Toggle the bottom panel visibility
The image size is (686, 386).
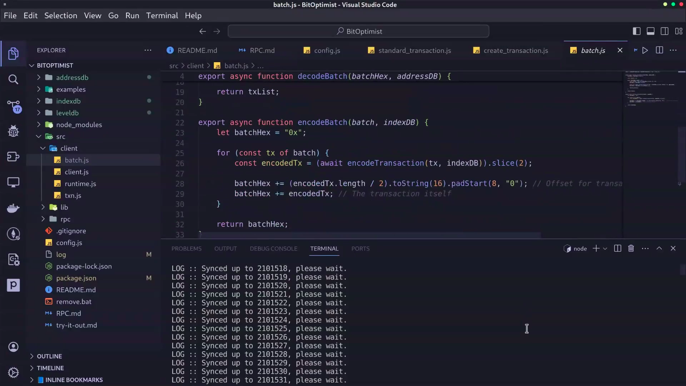[650, 31]
